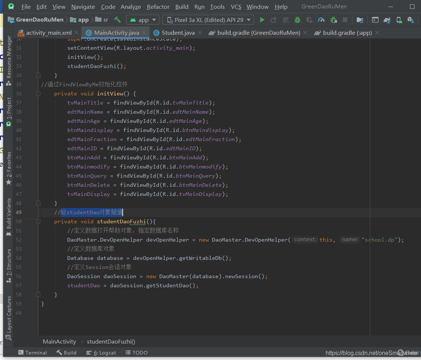Screen dimensions: 421x360
Task: Click the GreenDaoRuMen breadcrumb
Action: (36, 20)
